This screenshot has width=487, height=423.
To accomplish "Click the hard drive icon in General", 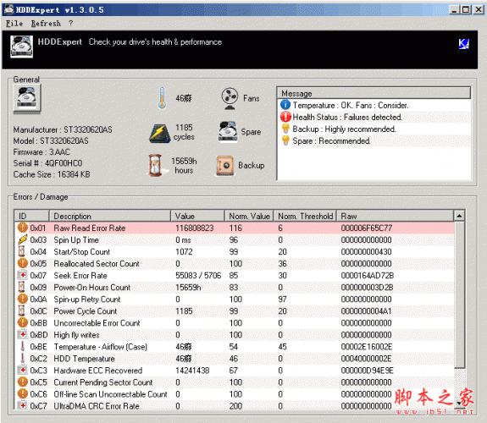I will tap(27, 99).
